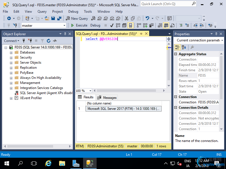
Task: Open the Connect dropdown in Object Explorer
Action: coord(12,41)
